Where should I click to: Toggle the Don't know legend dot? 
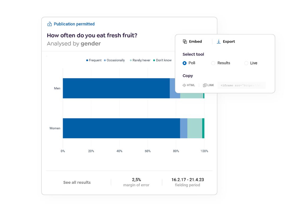pos(154,60)
